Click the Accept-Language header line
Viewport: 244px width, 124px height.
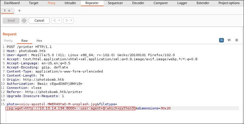click(38, 63)
